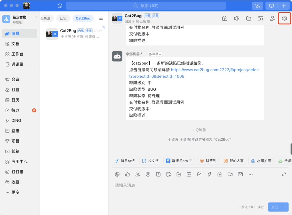This screenshot has height=215, width=292.
Task: Click the live stream icon in input toolbar
Action: click(220, 174)
